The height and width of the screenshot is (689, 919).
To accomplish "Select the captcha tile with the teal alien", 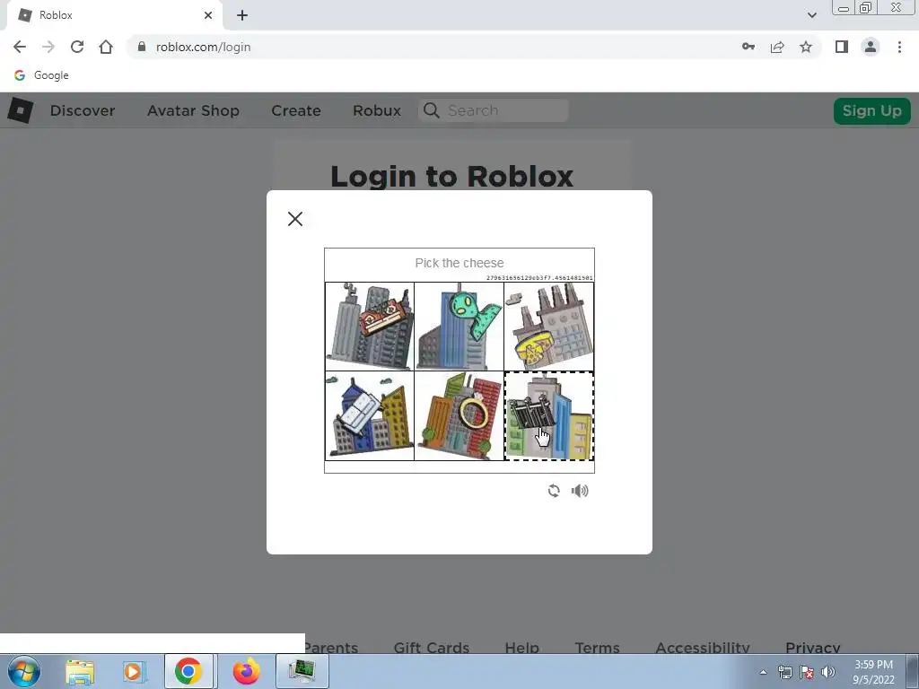I will point(459,327).
